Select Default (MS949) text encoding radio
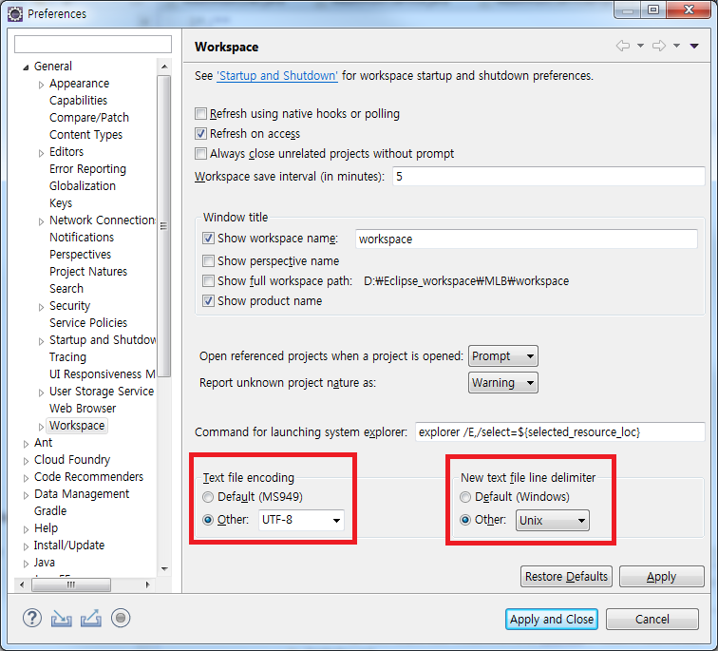 [208, 497]
